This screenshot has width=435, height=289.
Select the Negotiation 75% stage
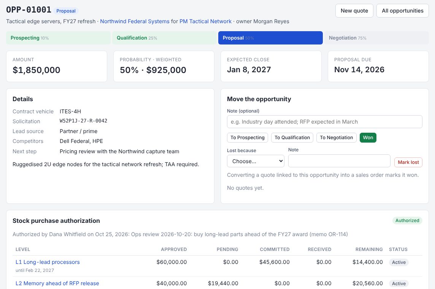(376, 38)
